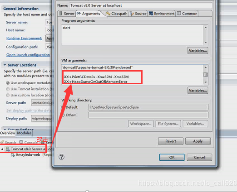Click Variables button under VM arguments
237x192 pixels.
(x=198, y=91)
